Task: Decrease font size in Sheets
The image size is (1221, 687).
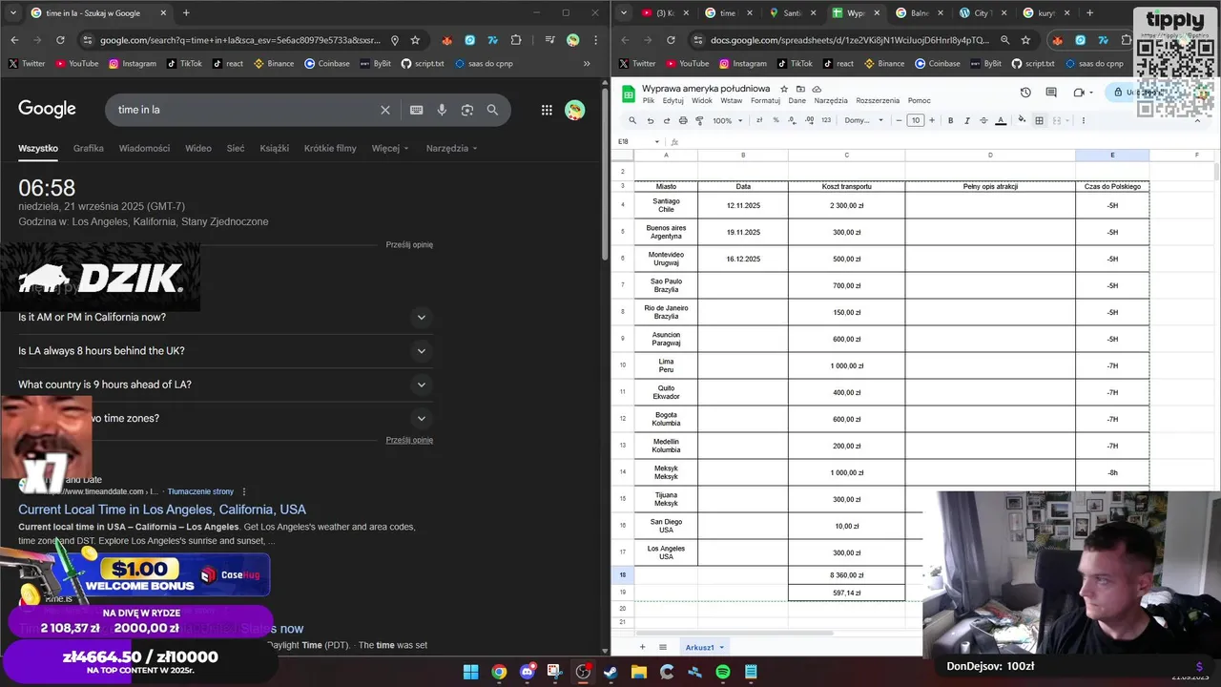Action: point(900,120)
